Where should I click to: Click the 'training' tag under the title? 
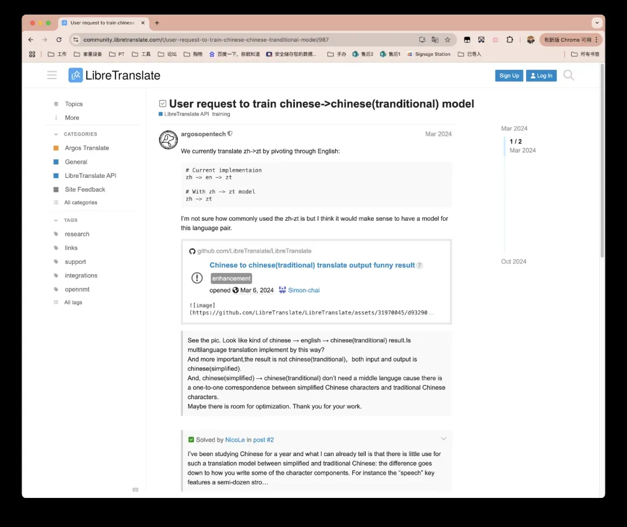[x=221, y=114]
